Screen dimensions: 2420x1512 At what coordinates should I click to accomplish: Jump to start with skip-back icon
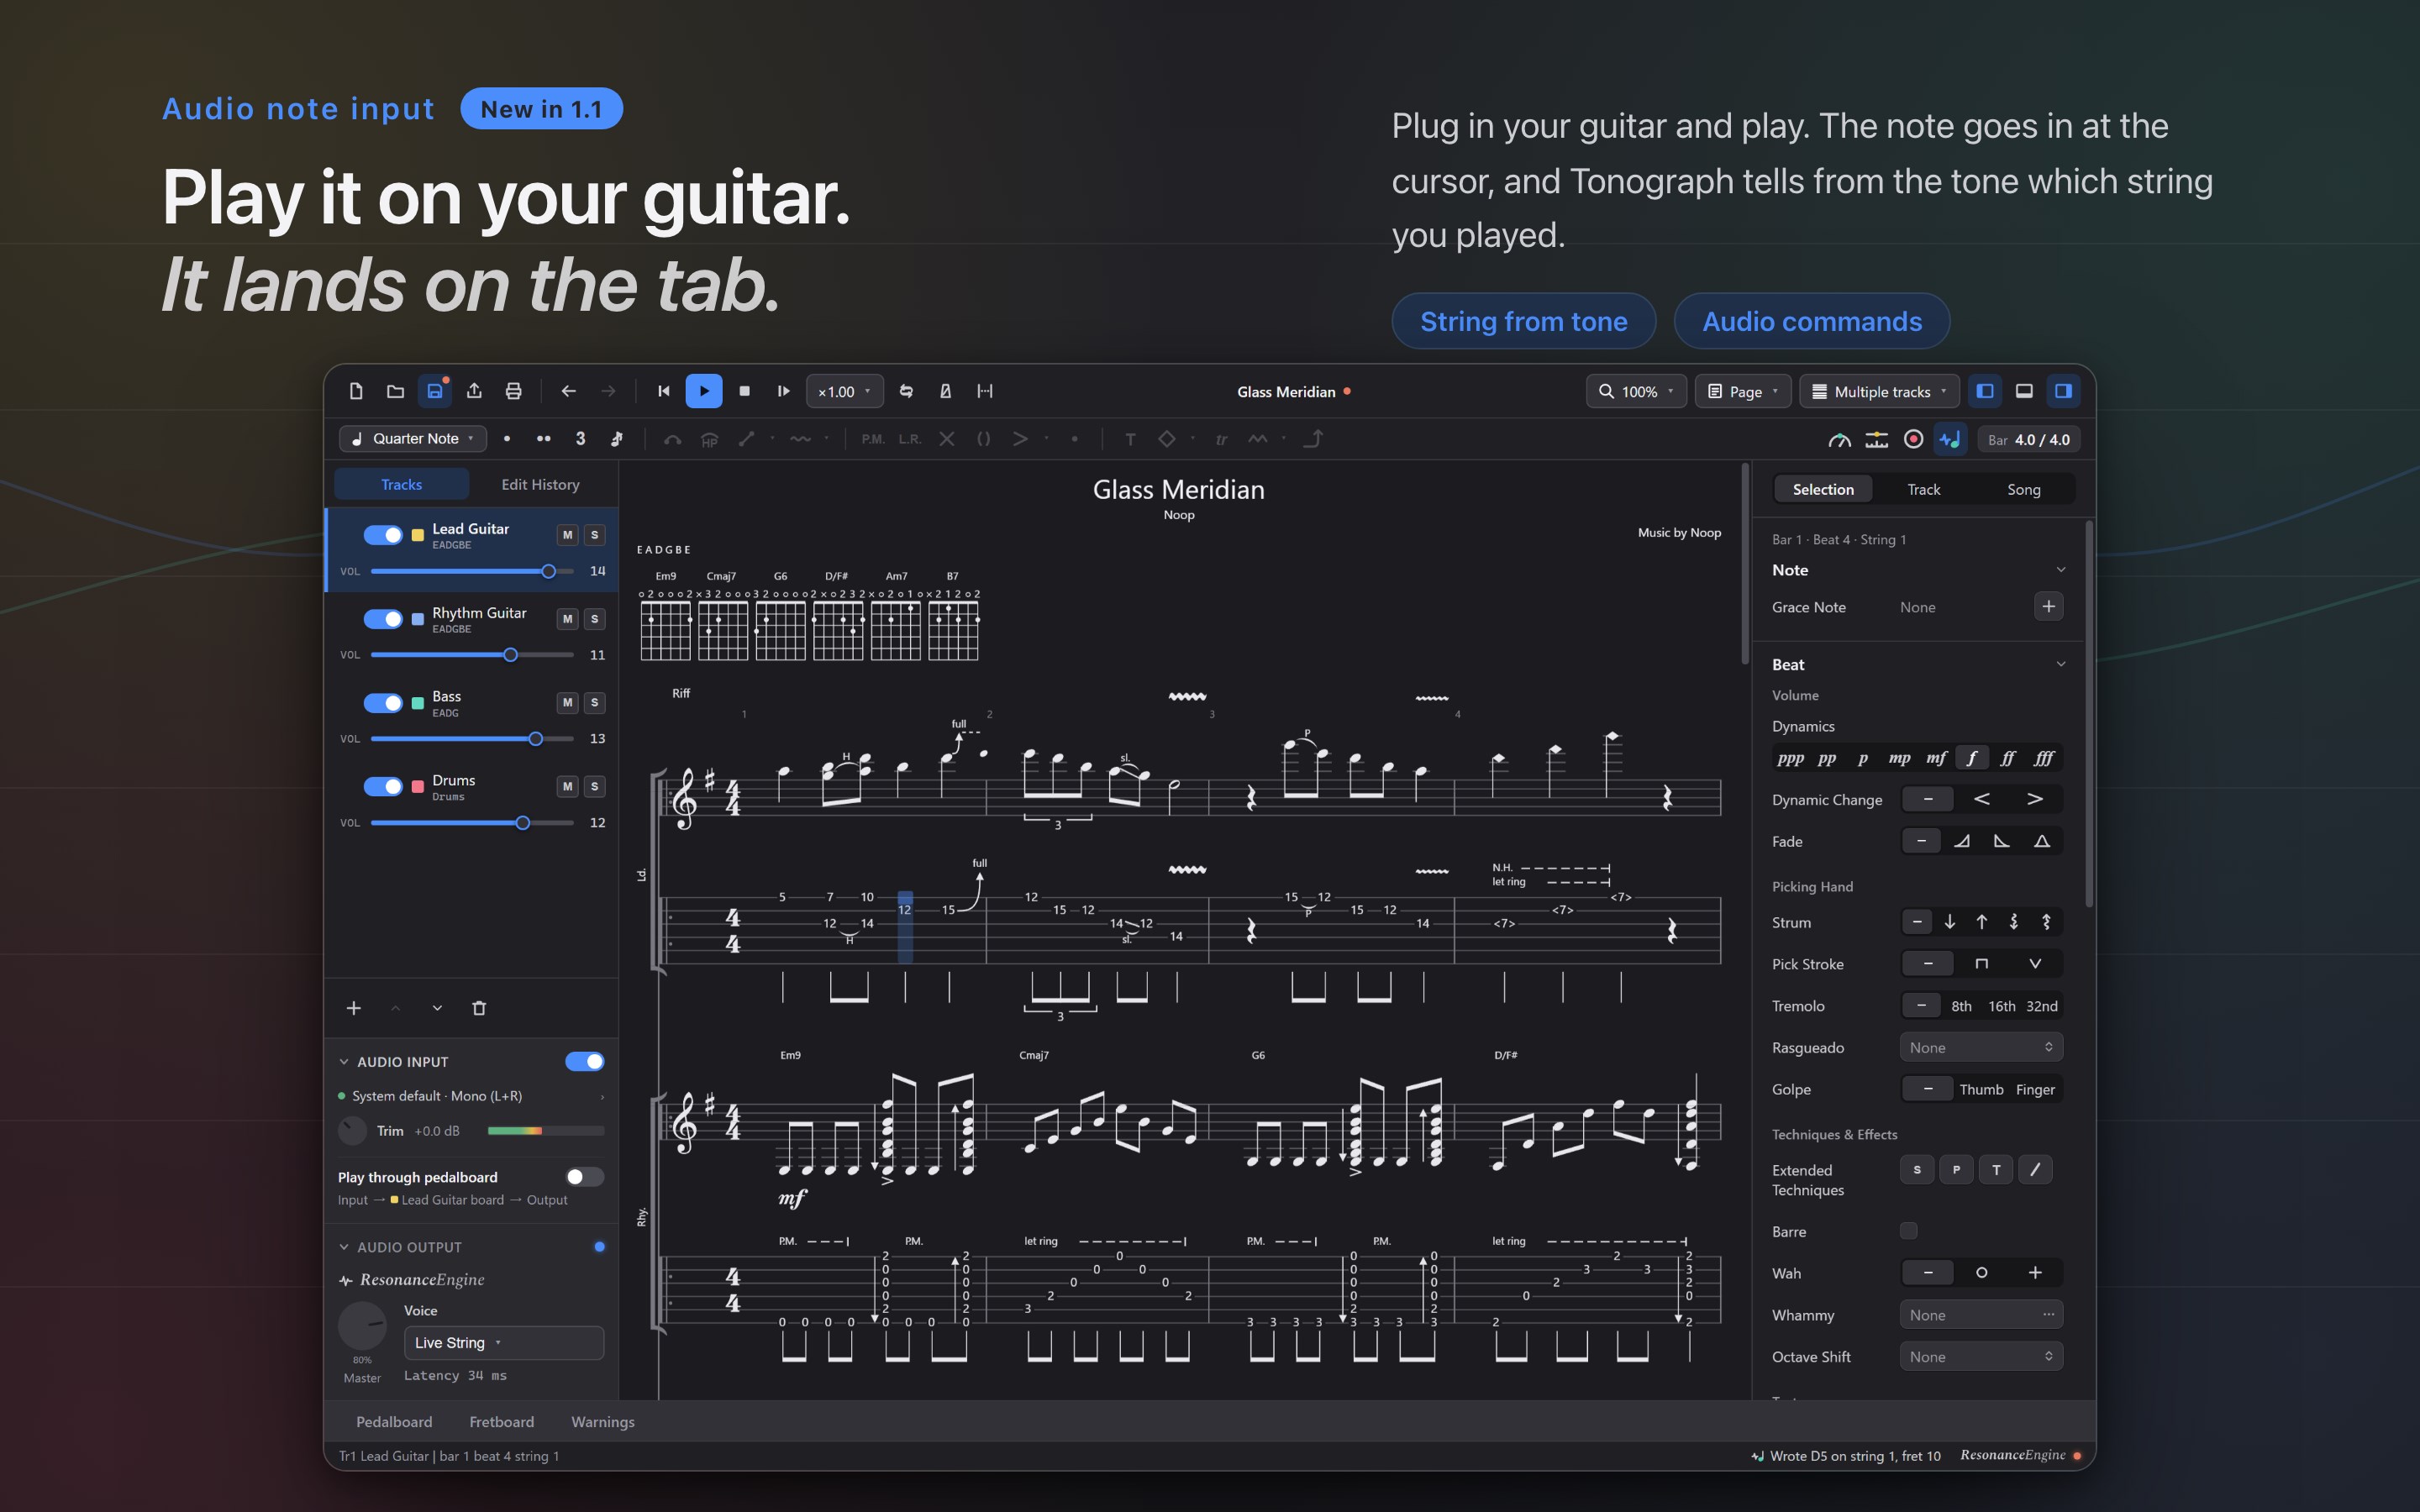point(663,391)
